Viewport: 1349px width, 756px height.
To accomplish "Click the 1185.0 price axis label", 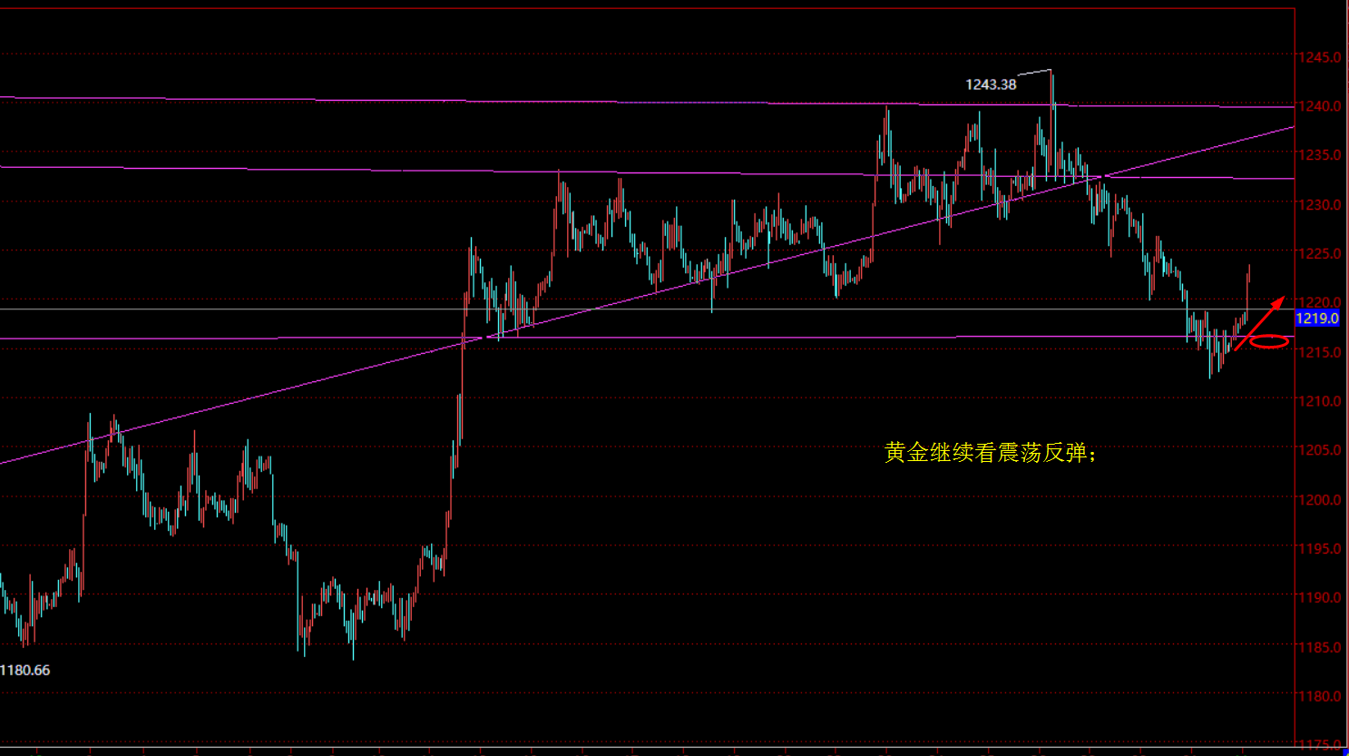I will pyautogui.click(x=1319, y=648).
